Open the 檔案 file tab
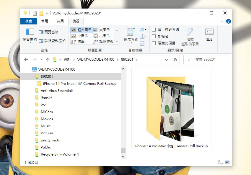The width and height of the screenshot is (251, 175). (29, 21)
